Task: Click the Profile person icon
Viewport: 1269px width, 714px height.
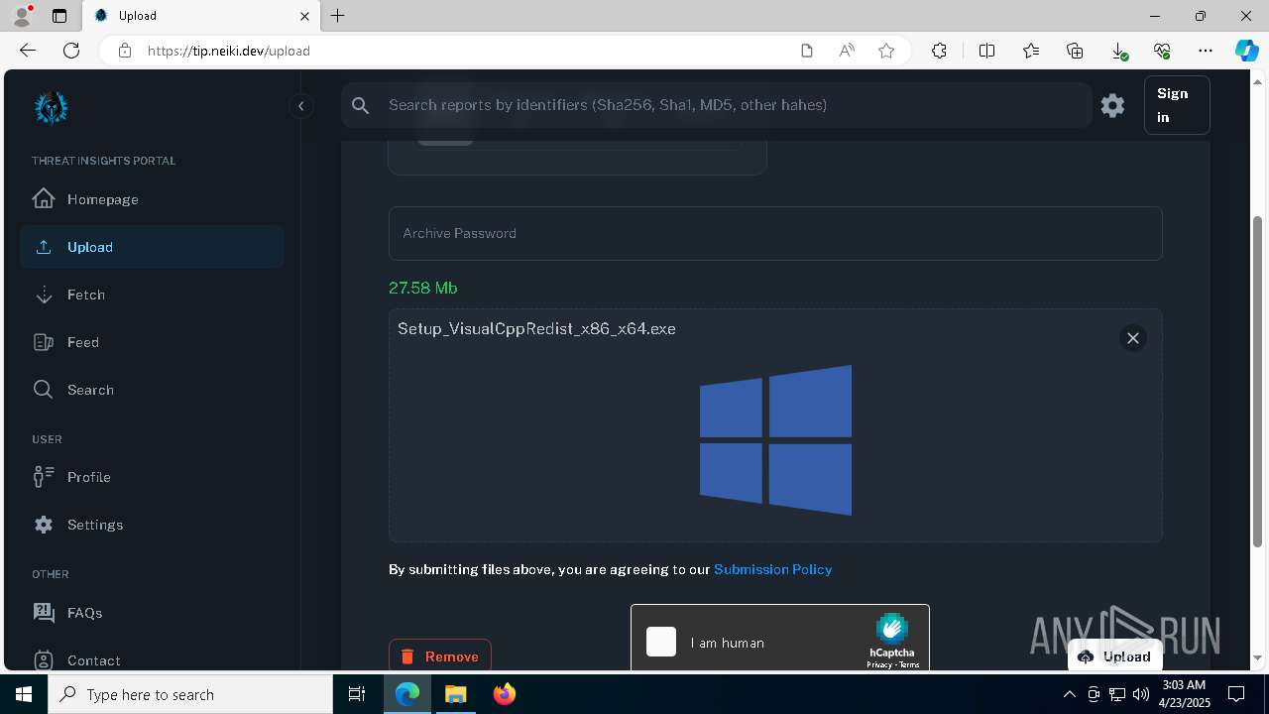Action: click(x=44, y=477)
